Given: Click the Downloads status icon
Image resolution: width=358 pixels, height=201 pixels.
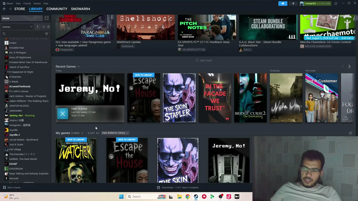Looking at the screenshot, I should [x=158, y=188].
